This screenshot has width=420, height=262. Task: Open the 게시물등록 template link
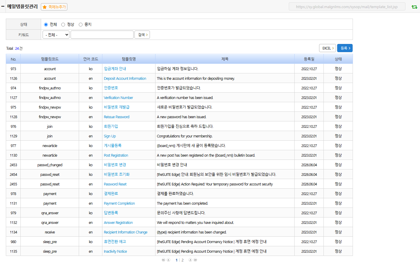[113, 146]
